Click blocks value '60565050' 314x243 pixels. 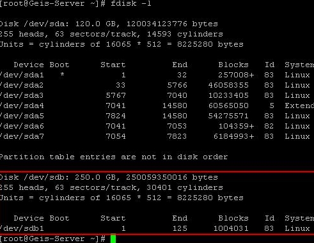pos(228,106)
